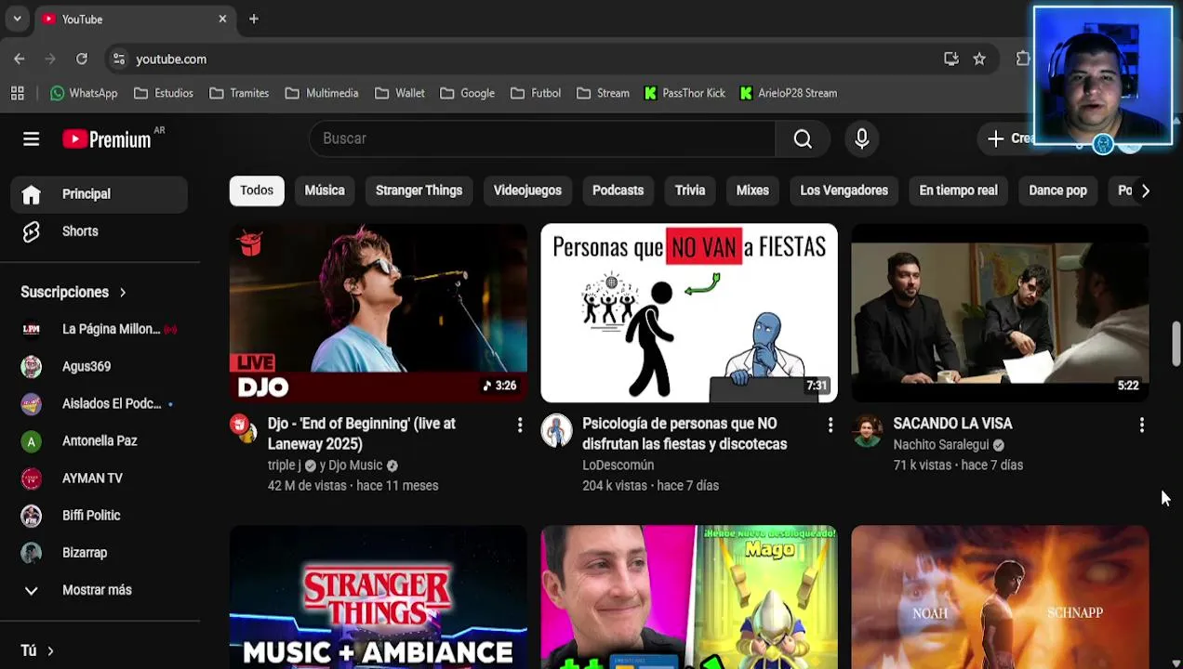Open Wallet bookmark folder
The width and height of the screenshot is (1183, 669).
click(400, 93)
